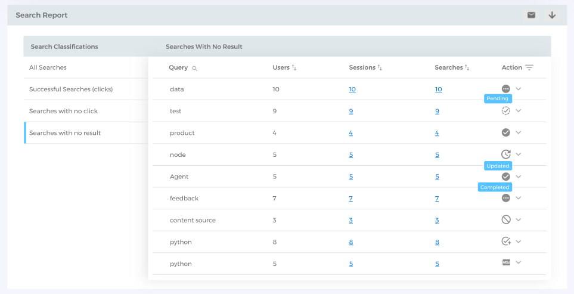
Task: Switch to Successful Searches (clicks)
Action: [71, 89]
